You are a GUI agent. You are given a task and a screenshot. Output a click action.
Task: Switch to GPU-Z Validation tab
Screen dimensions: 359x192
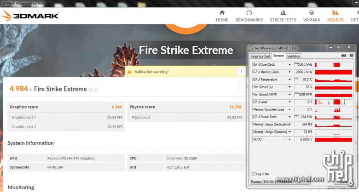[x=294, y=56]
